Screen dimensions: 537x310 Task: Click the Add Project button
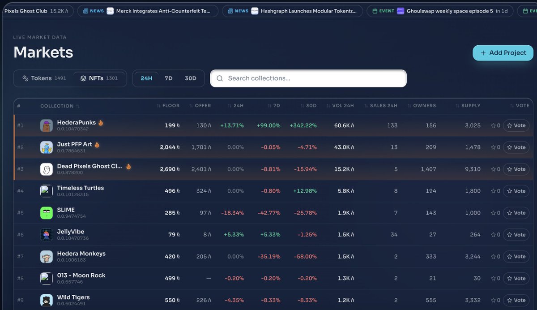coord(503,53)
